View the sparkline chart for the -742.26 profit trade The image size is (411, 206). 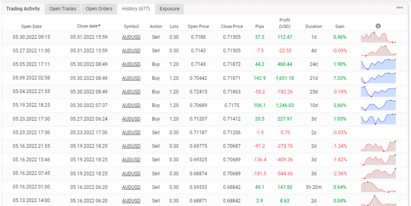point(378,92)
